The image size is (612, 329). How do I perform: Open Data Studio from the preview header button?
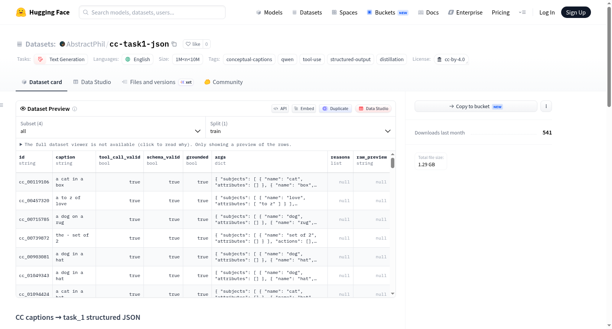point(373,109)
